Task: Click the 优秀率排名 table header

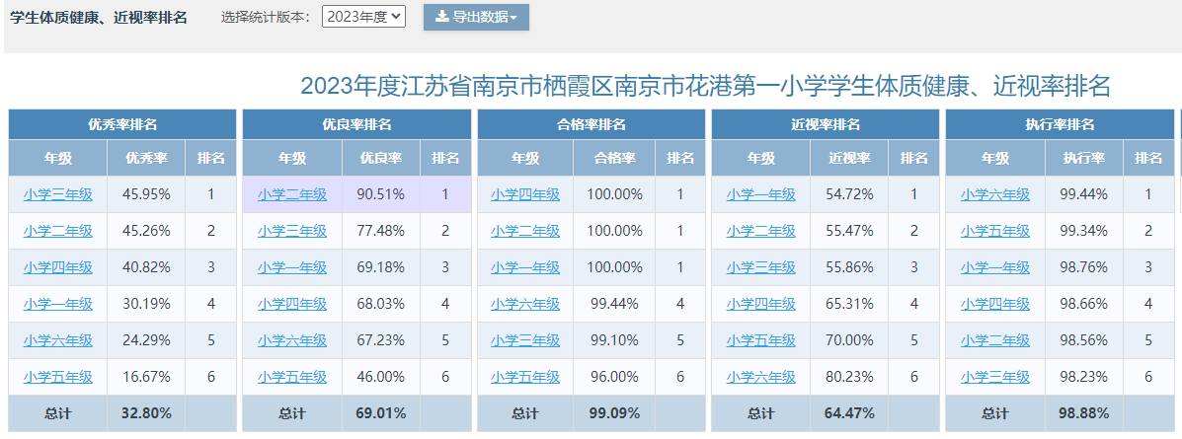Action: [122, 125]
